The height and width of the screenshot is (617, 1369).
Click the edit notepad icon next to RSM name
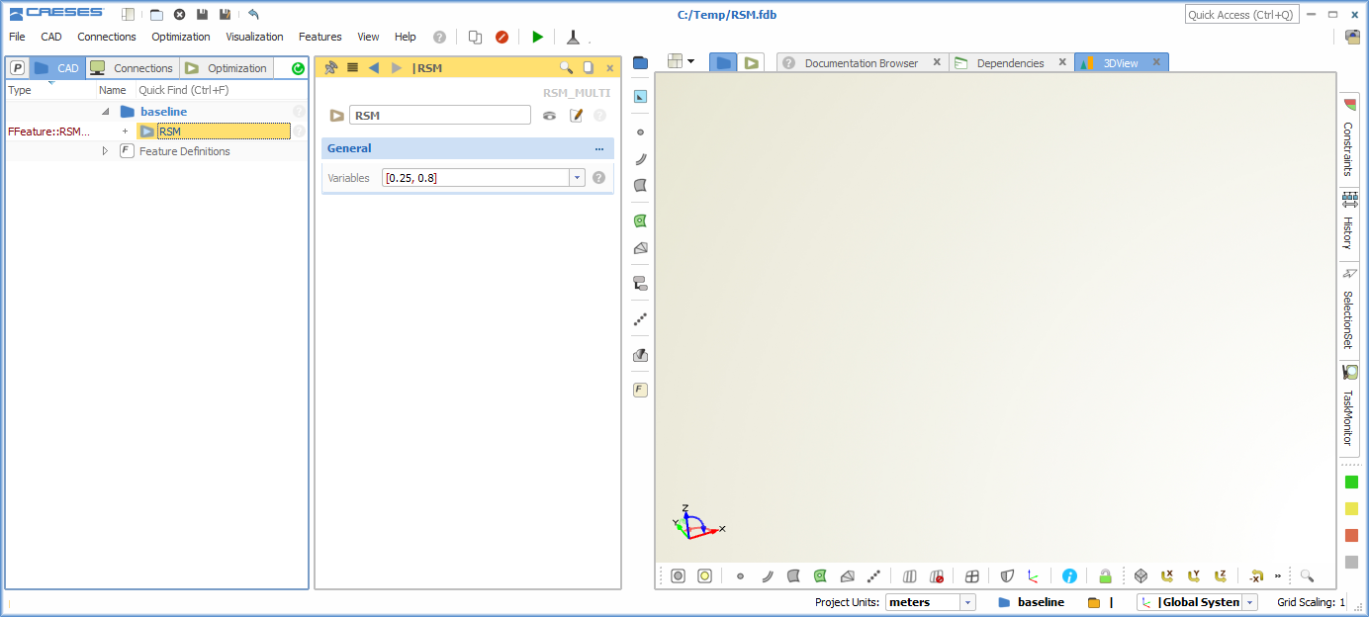(x=576, y=116)
